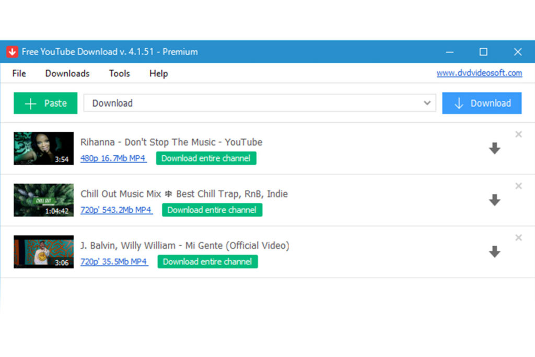The width and height of the screenshot is (535, 357).
Task: Download the Rihanna video using its arrow icon
Action: [494, 148]
